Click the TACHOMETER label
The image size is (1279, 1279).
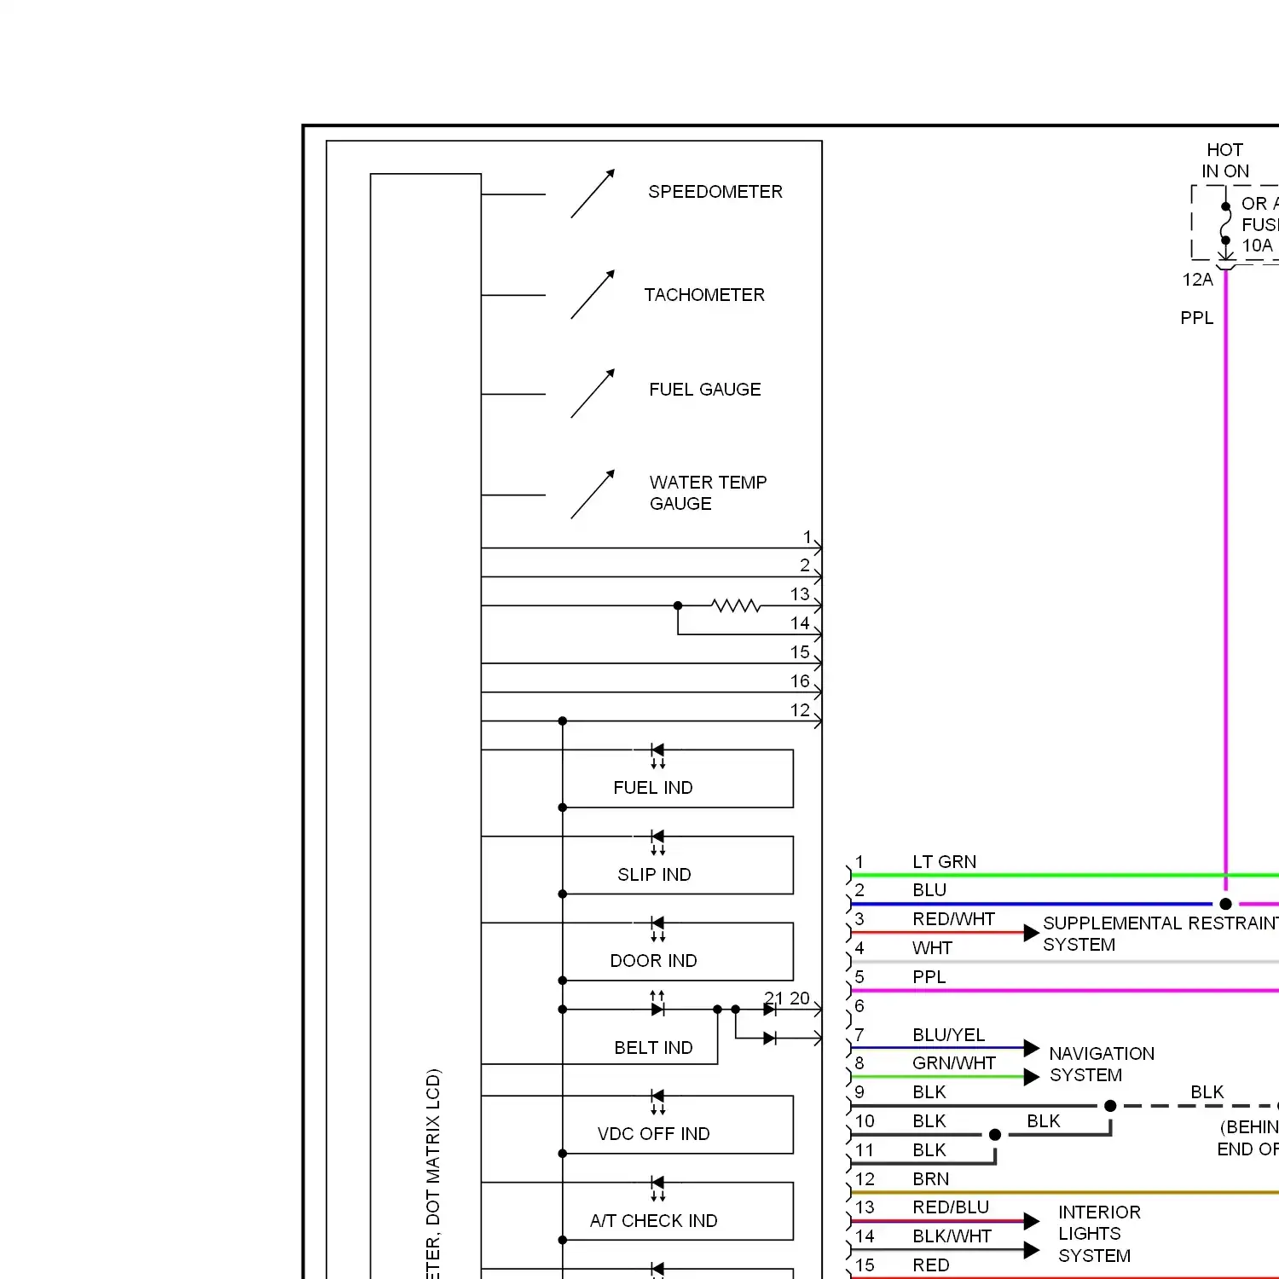point(704,295)
